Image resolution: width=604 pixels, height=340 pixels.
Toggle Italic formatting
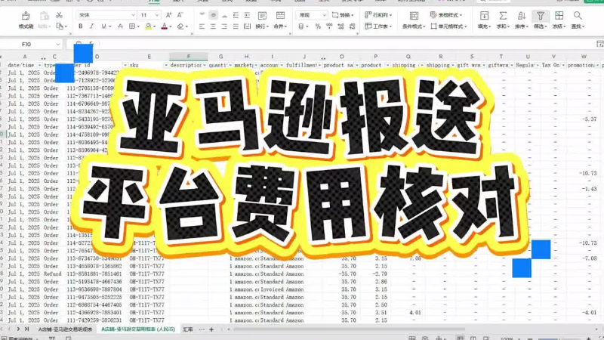coord(92,26)
